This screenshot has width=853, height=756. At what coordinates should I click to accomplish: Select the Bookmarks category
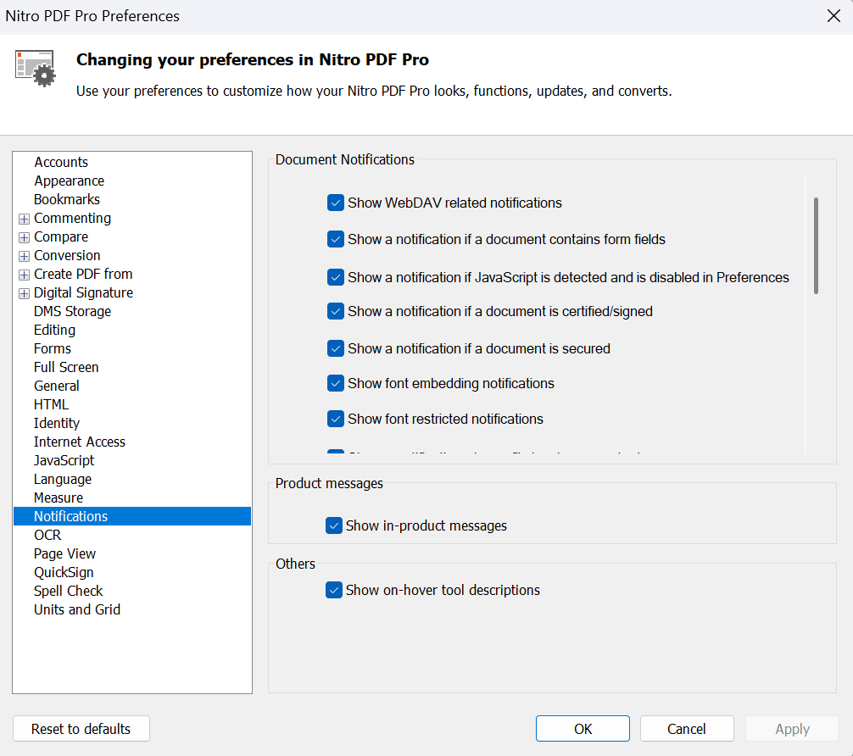(x=67, y=199)
